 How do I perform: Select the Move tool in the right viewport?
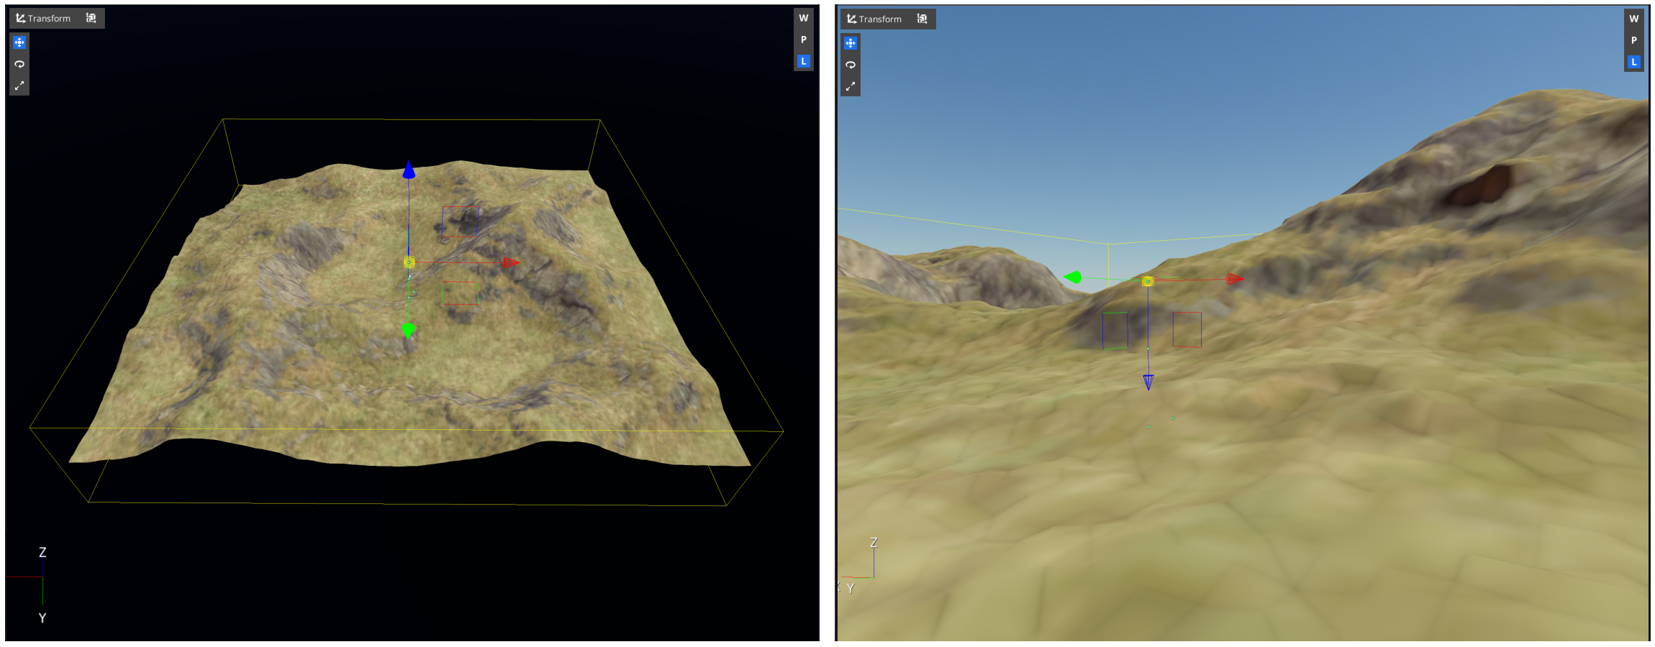pos(851,43)
